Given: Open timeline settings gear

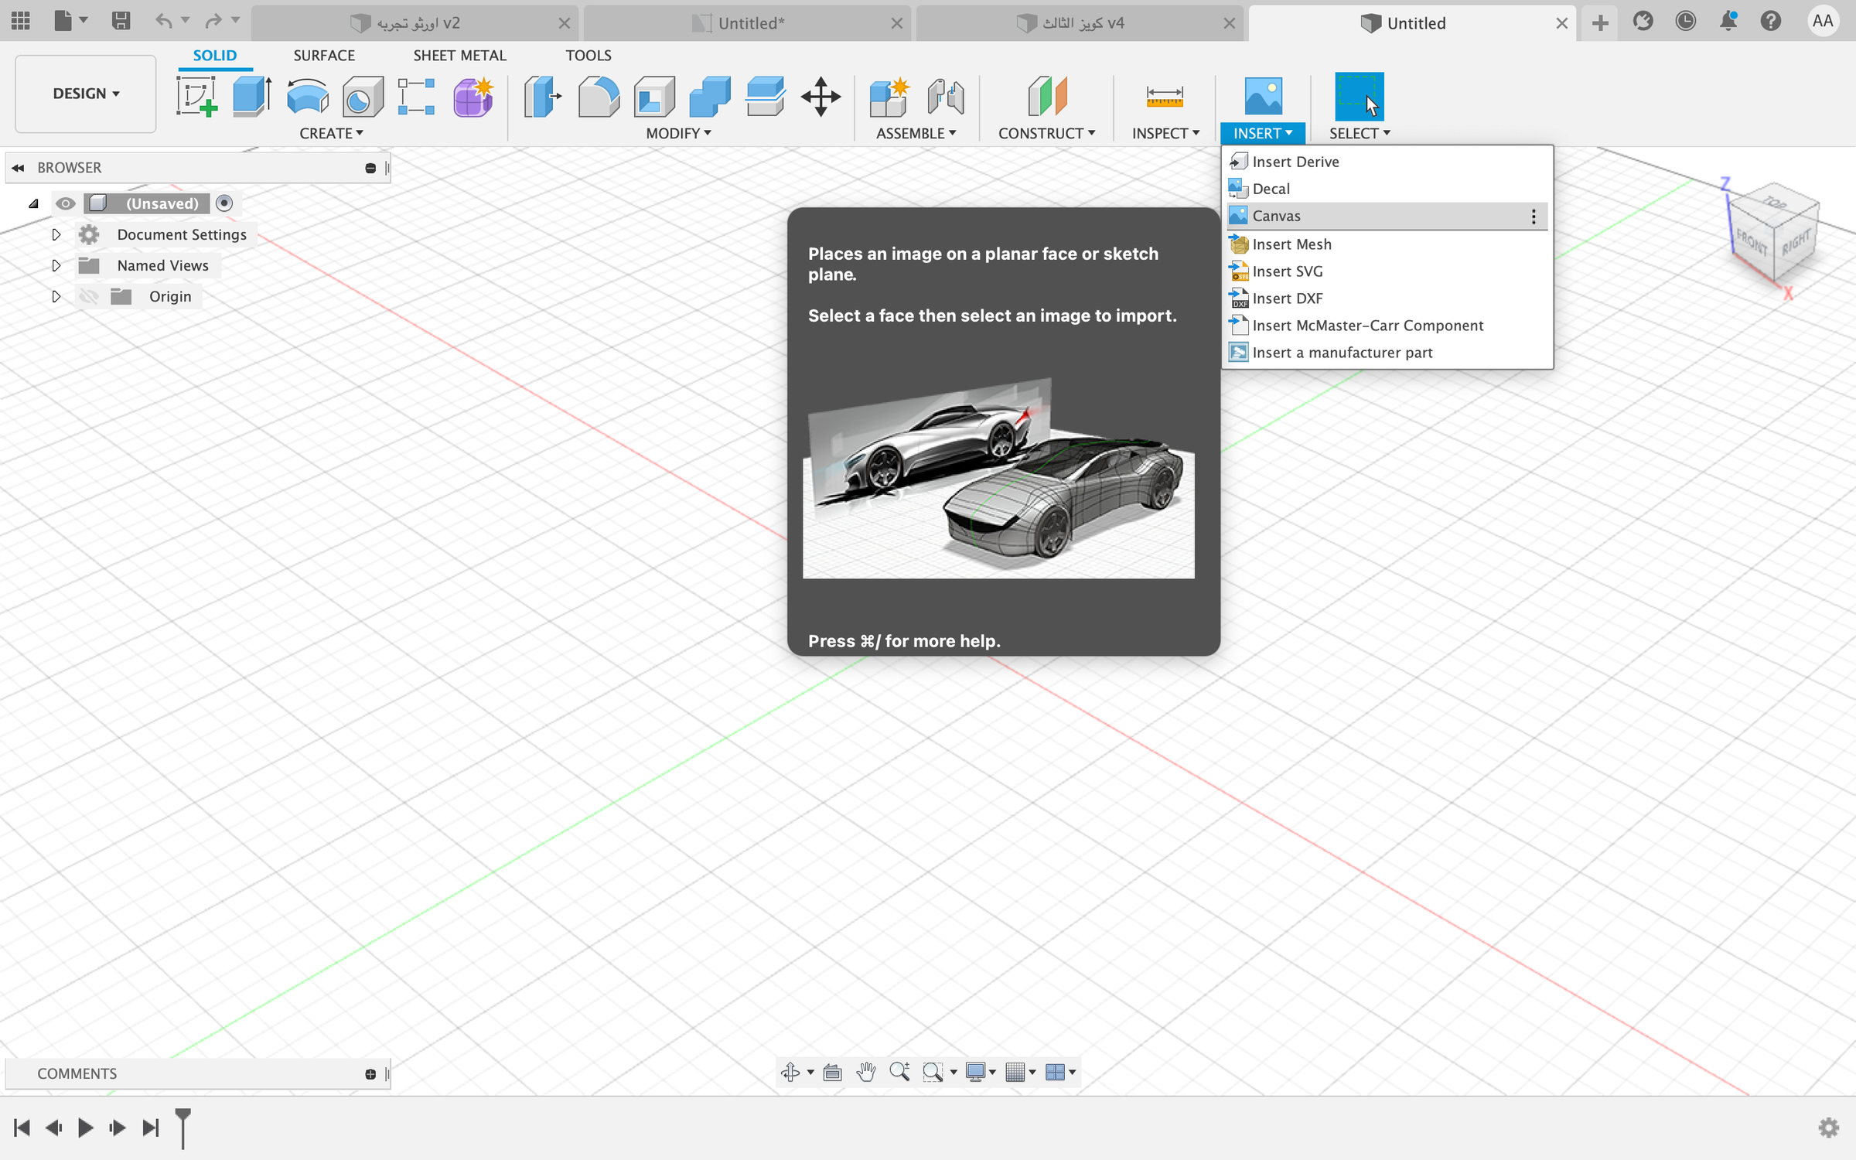Looking at the screenshot, I should click(1828, 1128).
